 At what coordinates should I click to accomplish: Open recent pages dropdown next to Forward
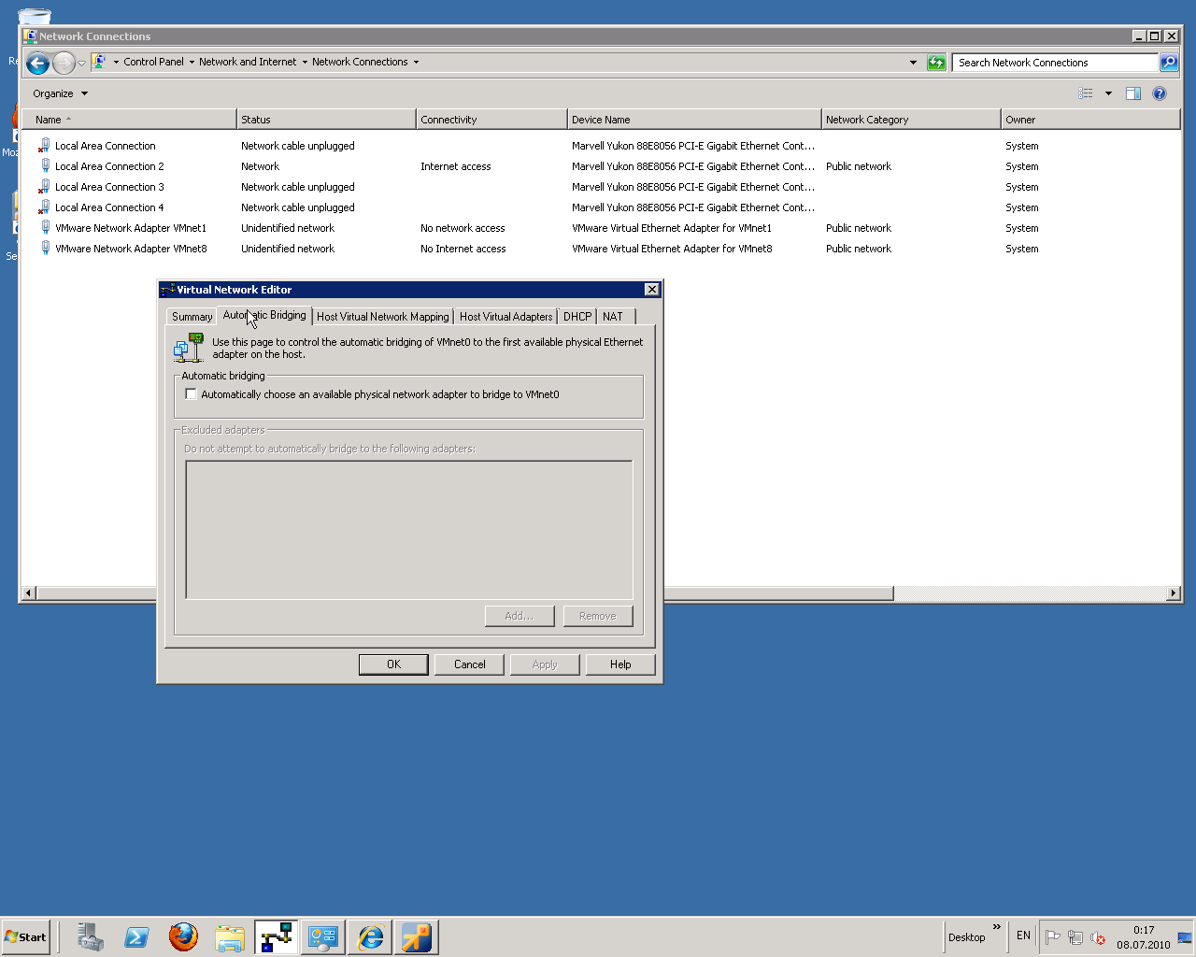coord(82,64)
